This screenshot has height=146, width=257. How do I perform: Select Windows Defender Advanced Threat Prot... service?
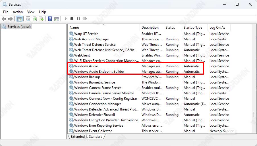pyautogui.click(x=106, y=109)
